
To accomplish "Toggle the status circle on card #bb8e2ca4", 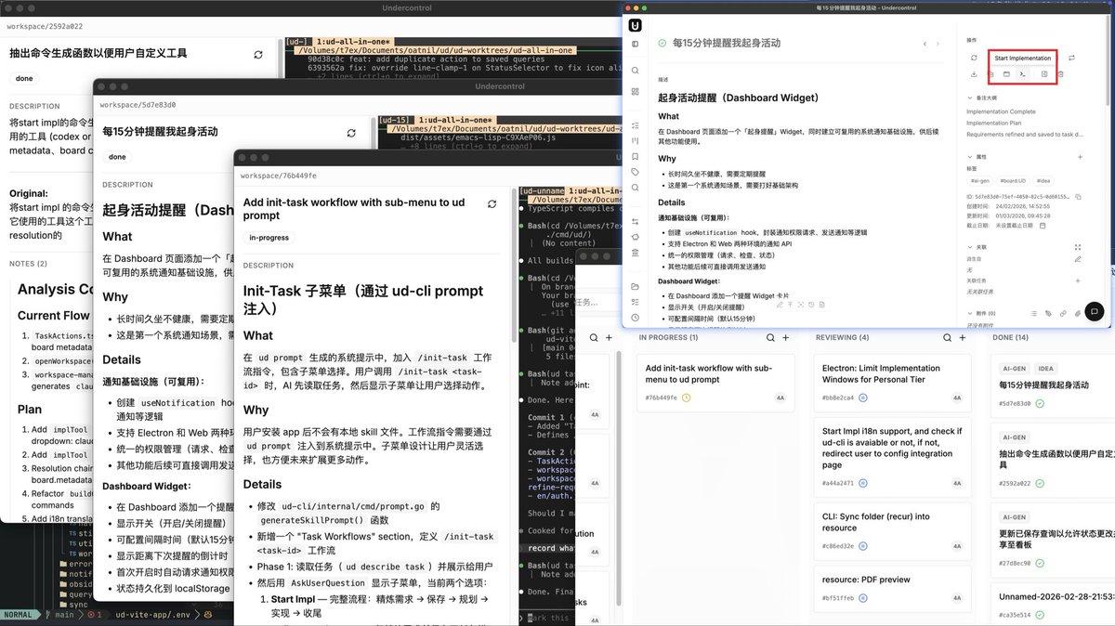I will 863,398.
